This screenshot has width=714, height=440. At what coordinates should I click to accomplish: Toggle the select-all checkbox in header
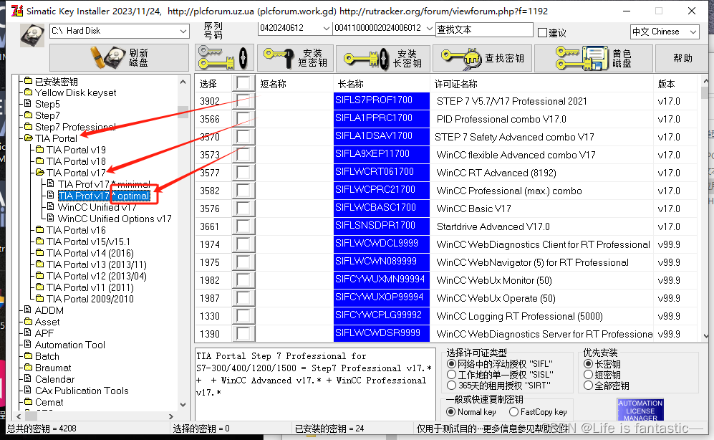click(243, 83)
